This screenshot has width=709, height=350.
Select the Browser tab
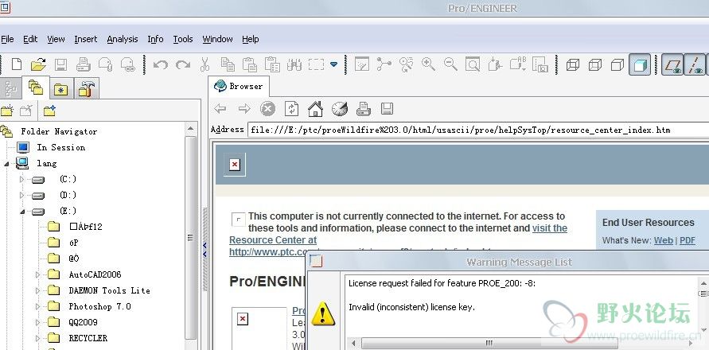coord(238,86)
